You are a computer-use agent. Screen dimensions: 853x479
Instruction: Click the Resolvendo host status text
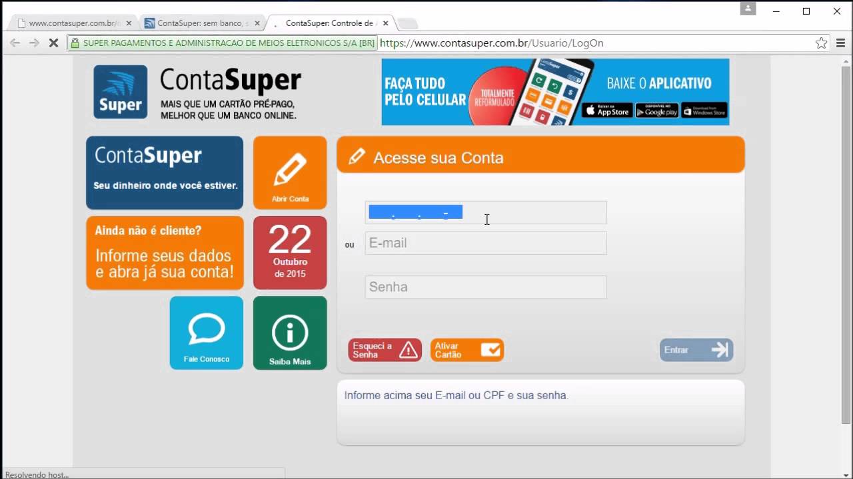(x=37, y=474)
